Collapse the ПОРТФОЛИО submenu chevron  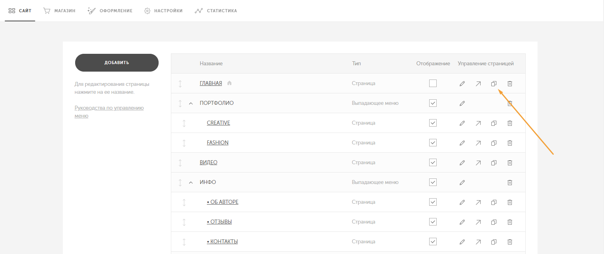(x=191, y=103)
